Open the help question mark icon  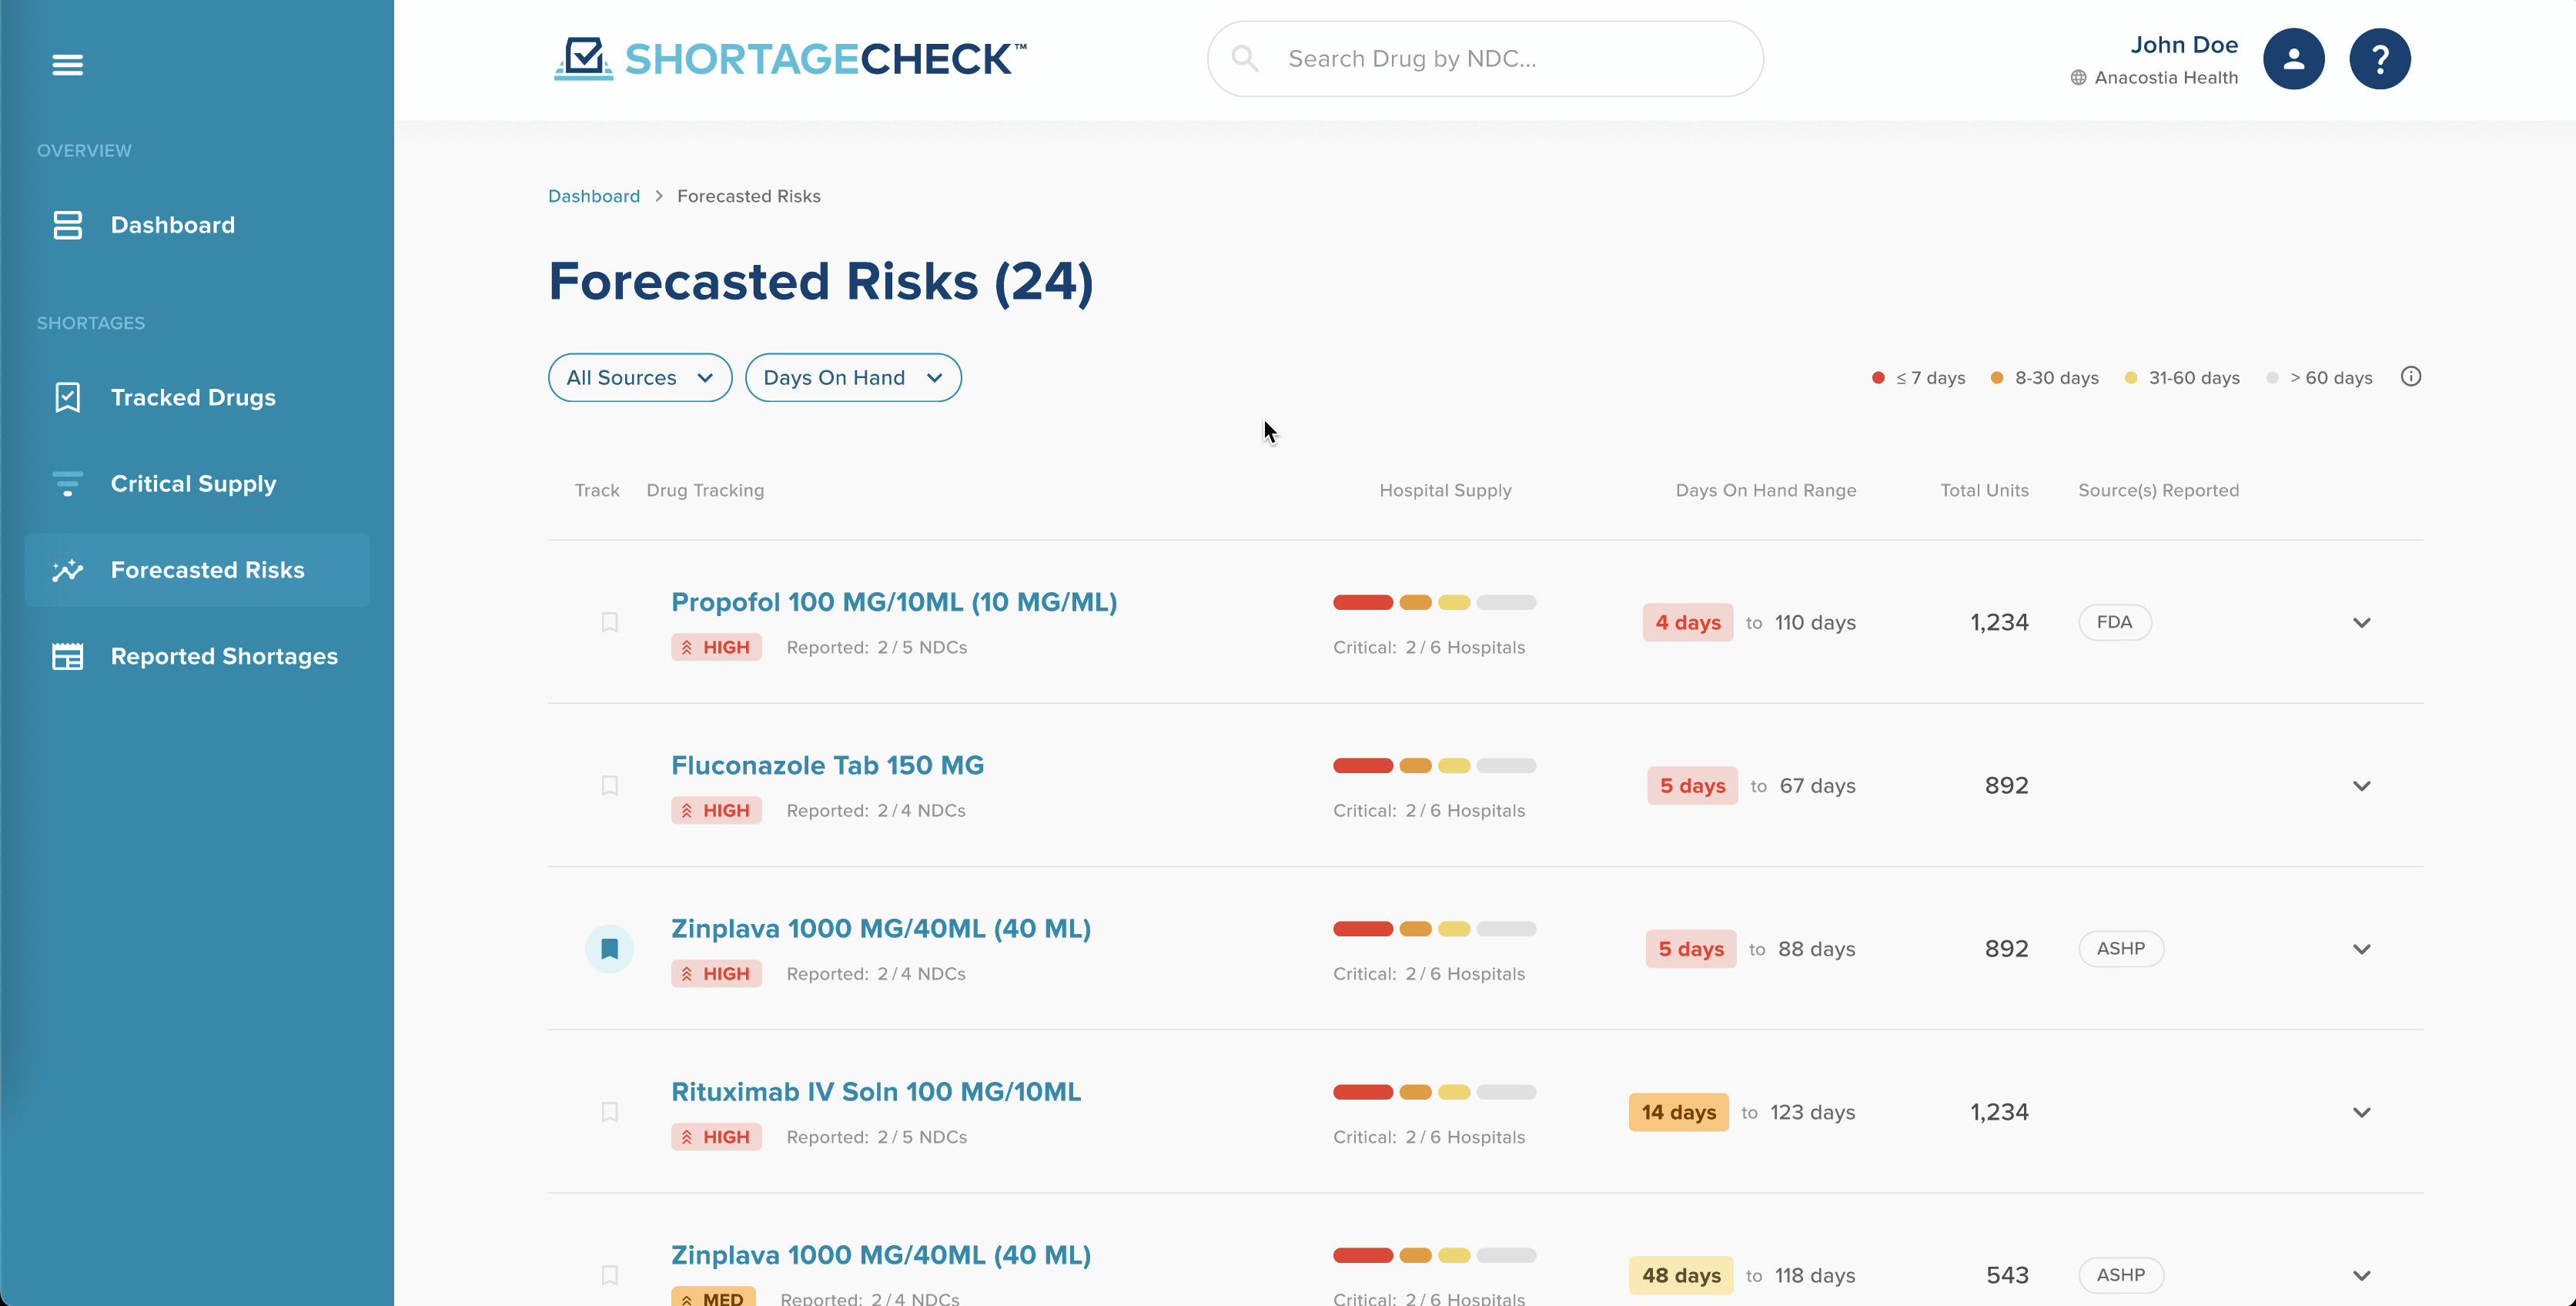[2379, 59]
